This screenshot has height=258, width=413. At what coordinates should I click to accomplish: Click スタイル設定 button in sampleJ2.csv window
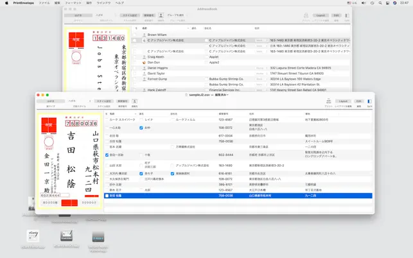tap(104, 101)
